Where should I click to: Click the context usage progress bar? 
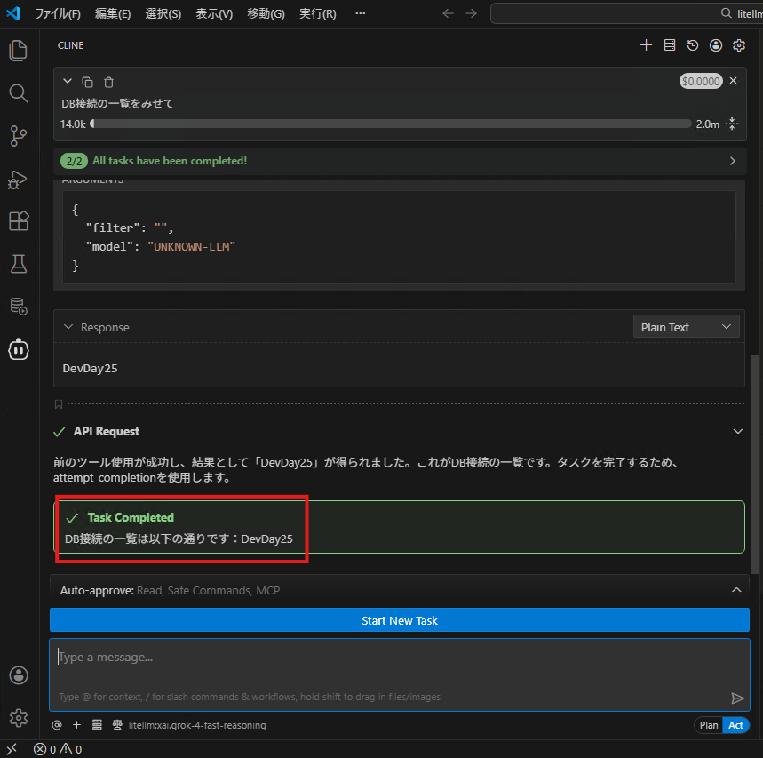coord(391,124)
